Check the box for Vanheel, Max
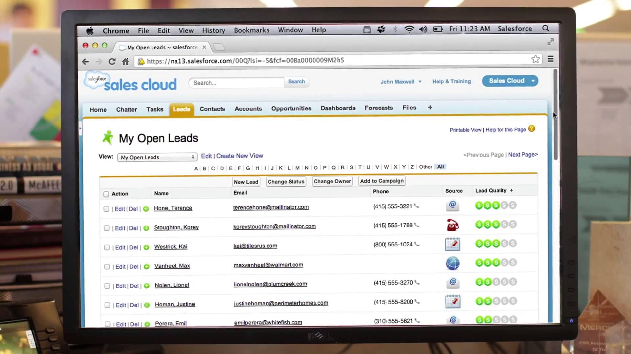The image size is (631, 354). (107, 267)
